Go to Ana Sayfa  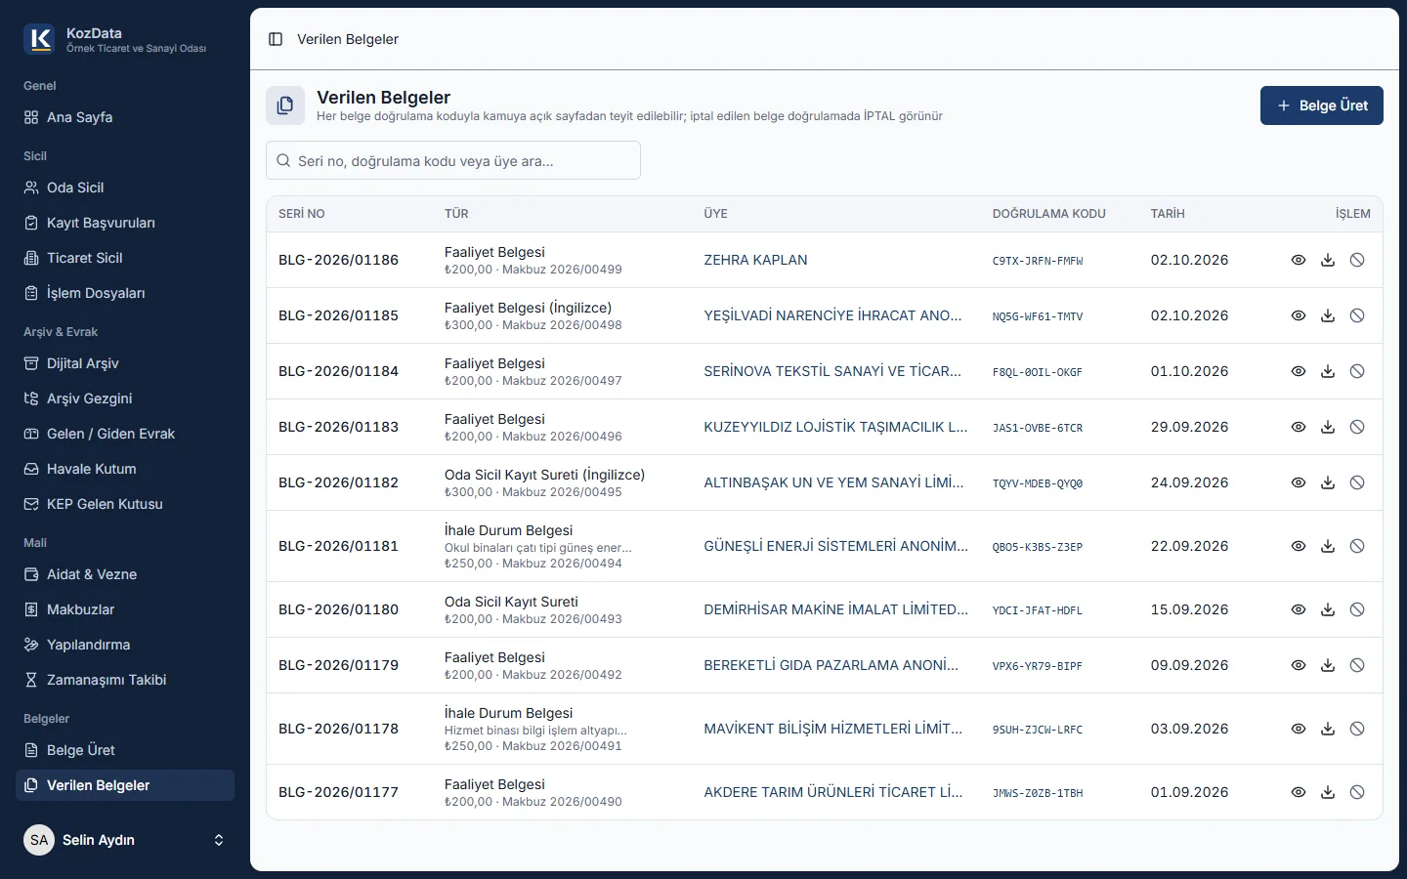pos(125,117)
